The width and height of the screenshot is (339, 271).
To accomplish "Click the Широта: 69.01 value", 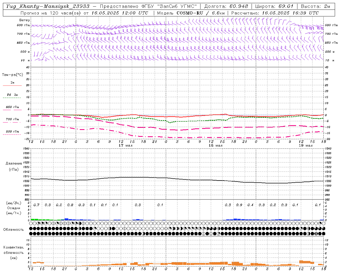I will tap(274, 6).
